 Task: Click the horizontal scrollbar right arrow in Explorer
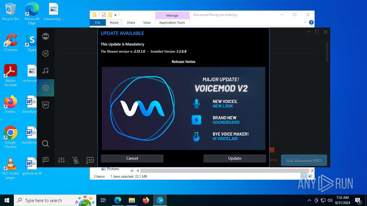point(312,171)
